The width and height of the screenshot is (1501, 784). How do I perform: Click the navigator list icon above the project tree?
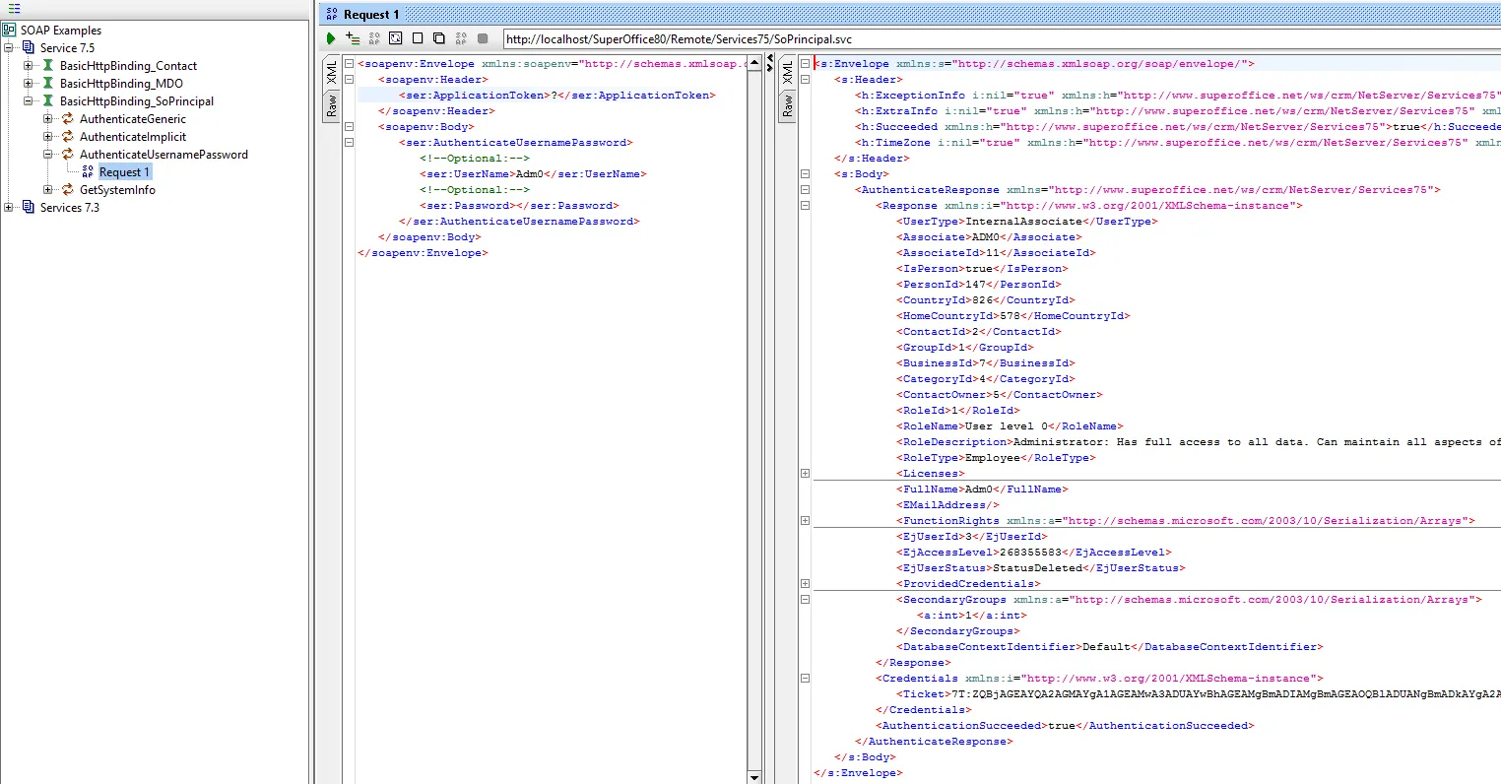click(x=14, y=9)
